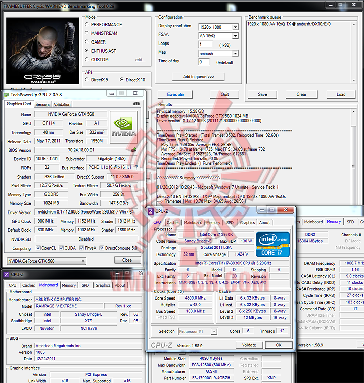Viewport: 364px width, 383px height.
Task: Close the GPU-Z window with X
Action: [x=135, y=93]
